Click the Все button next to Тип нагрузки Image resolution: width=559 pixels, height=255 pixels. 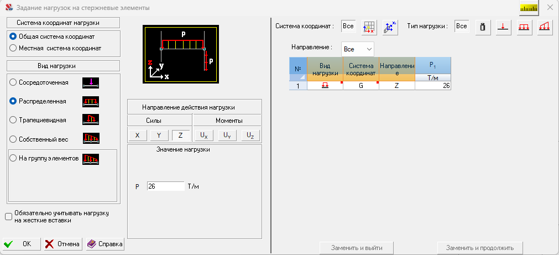pos(462,26)
